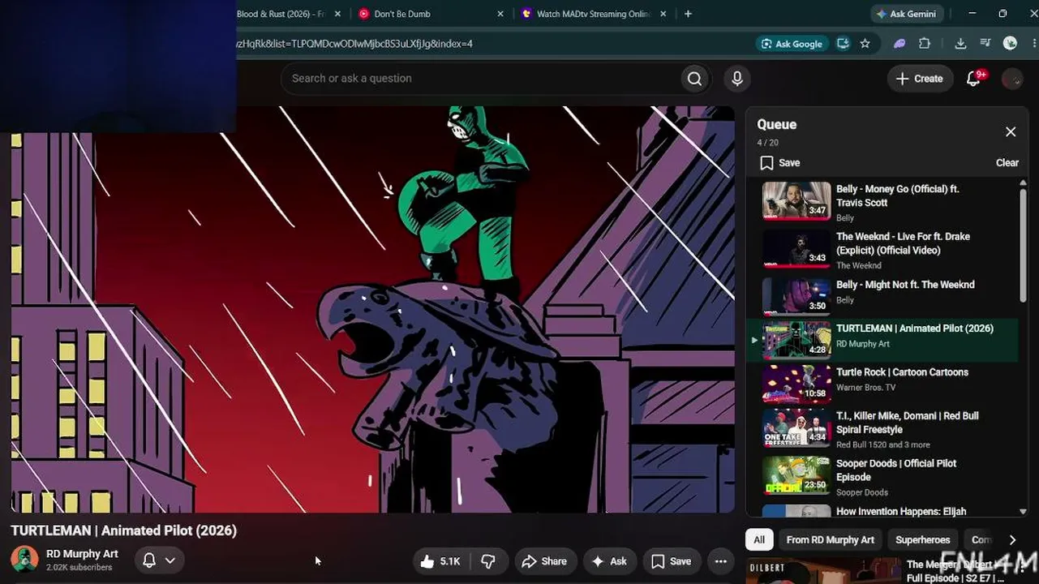
Task: Click 'How Invention Happens: Elijah' queue title
Action: click(901, 511)
